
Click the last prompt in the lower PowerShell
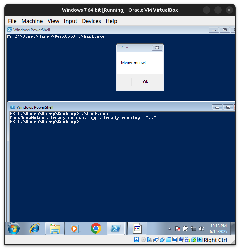tap(44, 122)
